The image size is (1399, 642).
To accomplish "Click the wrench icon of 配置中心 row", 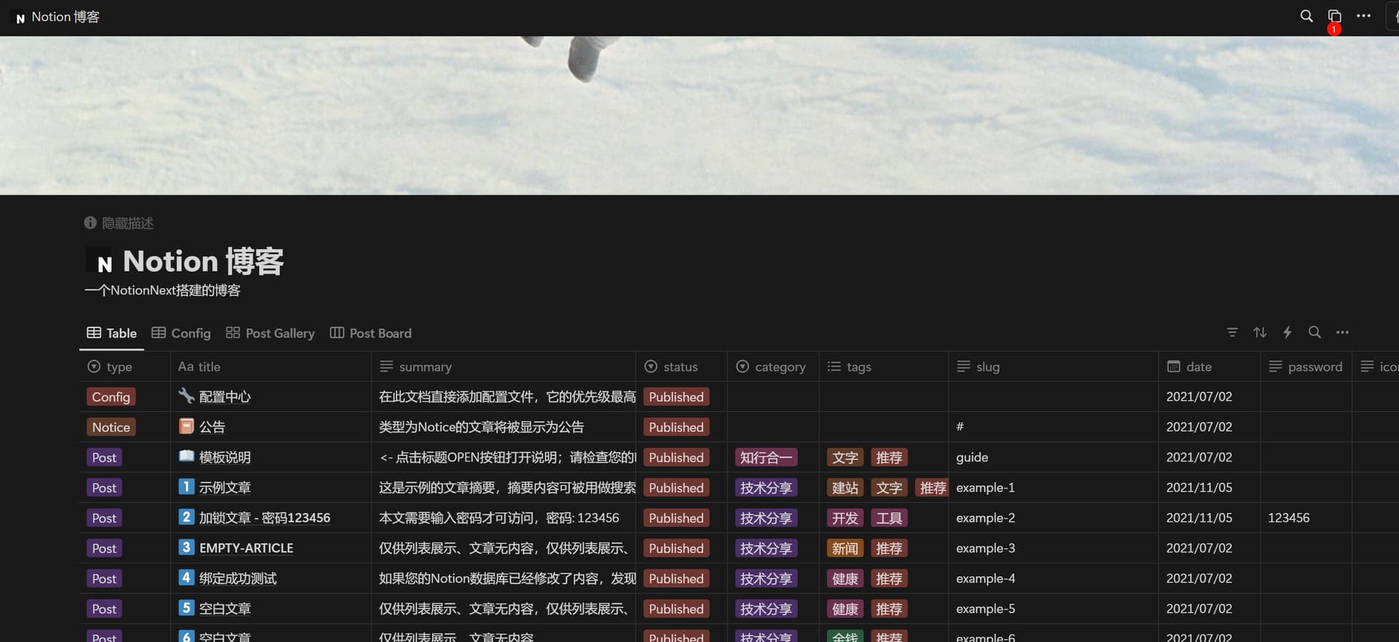I will coord(187,396).
